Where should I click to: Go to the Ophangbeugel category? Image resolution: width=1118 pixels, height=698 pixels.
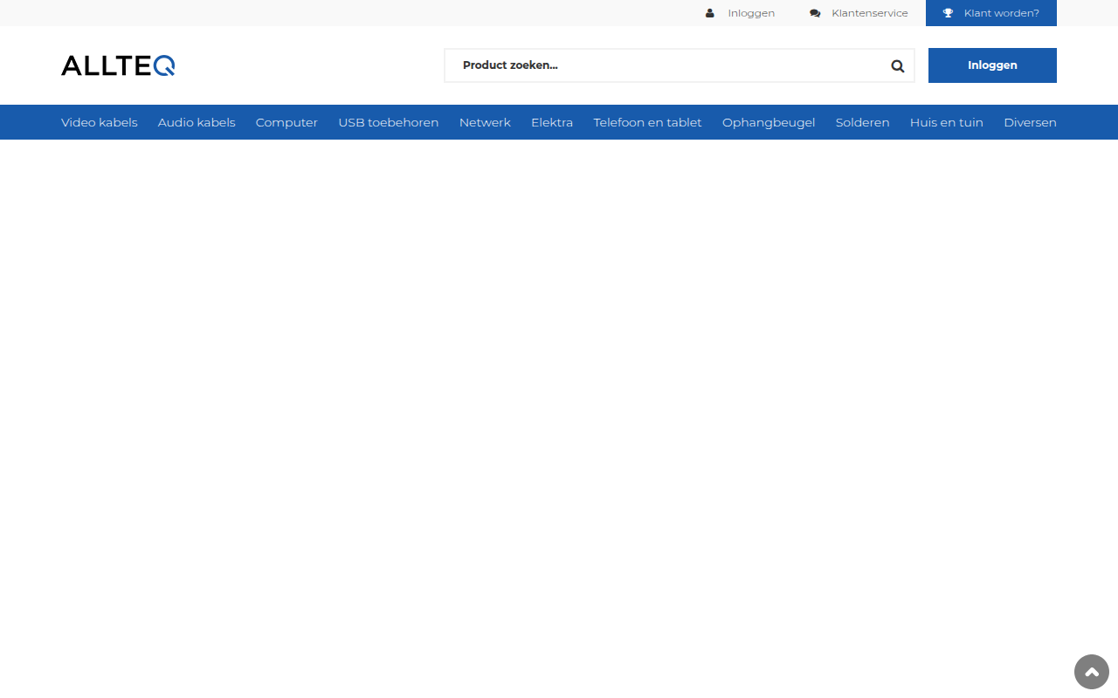pyautogui.click(x=769, y=122)
